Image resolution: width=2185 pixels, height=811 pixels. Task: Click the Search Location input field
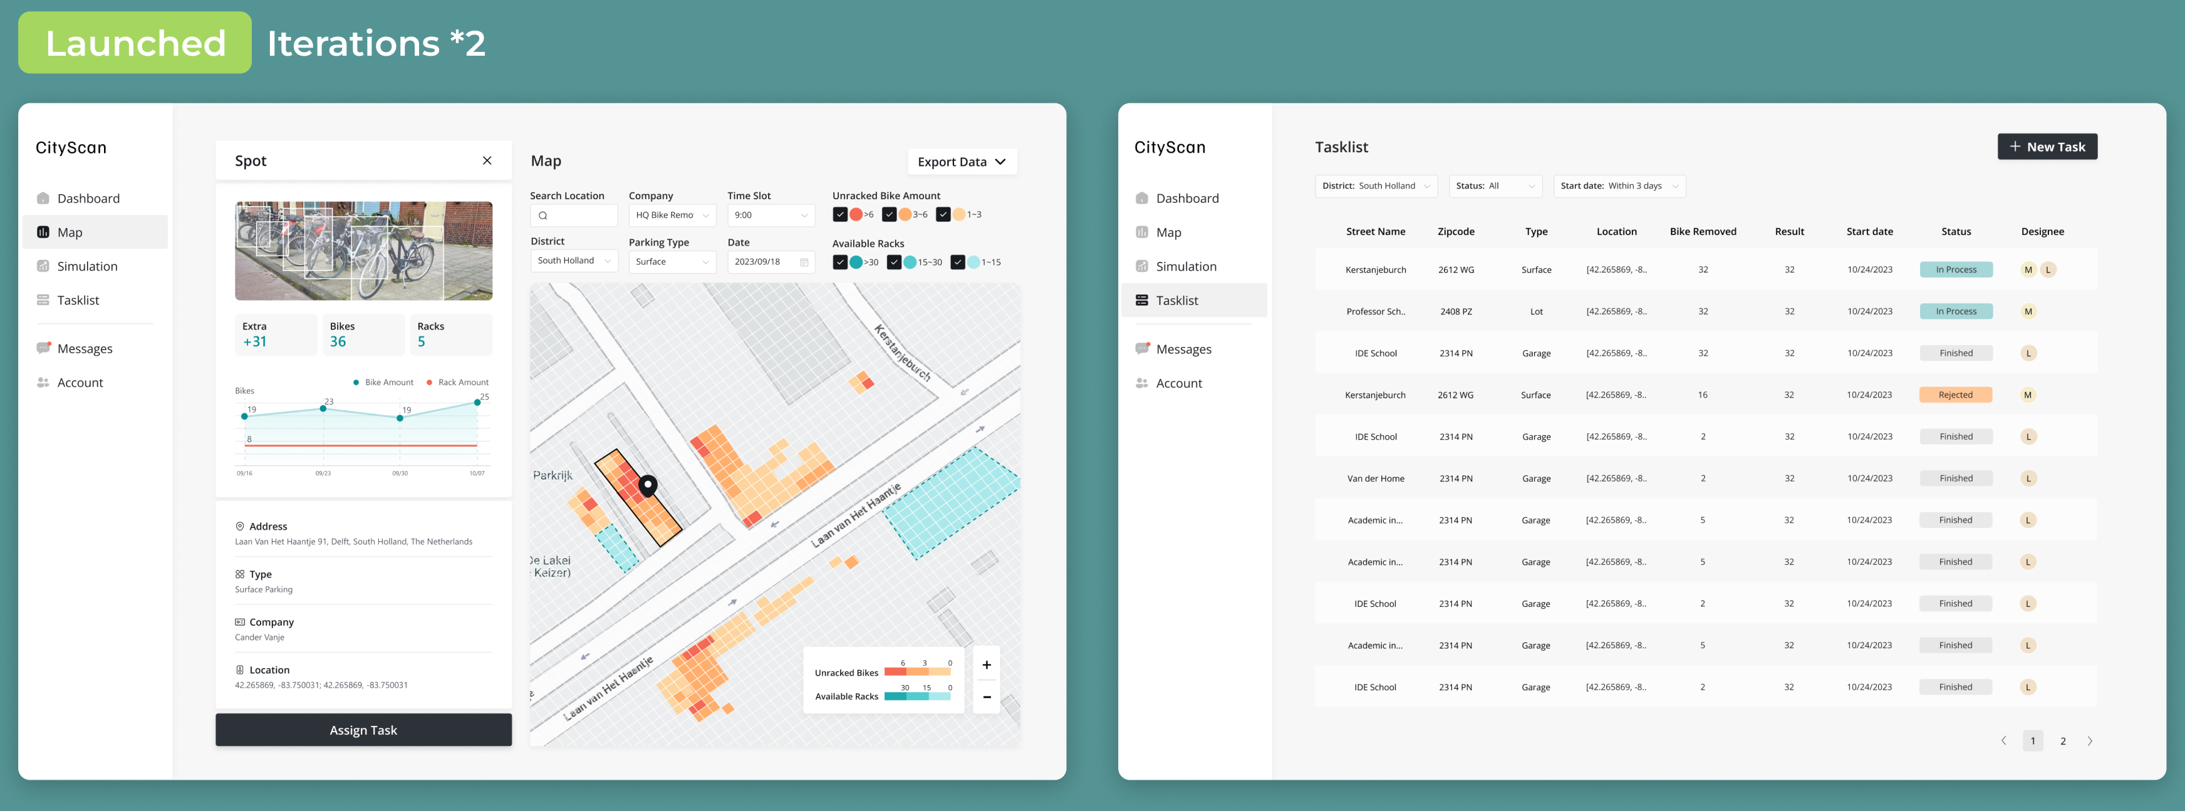point(574,215)
